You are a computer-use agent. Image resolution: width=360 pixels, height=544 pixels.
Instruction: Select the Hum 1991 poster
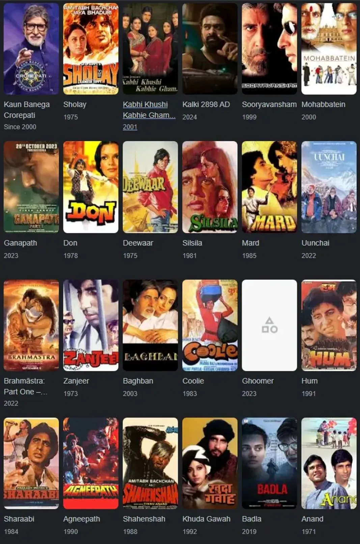coord(329,325)
